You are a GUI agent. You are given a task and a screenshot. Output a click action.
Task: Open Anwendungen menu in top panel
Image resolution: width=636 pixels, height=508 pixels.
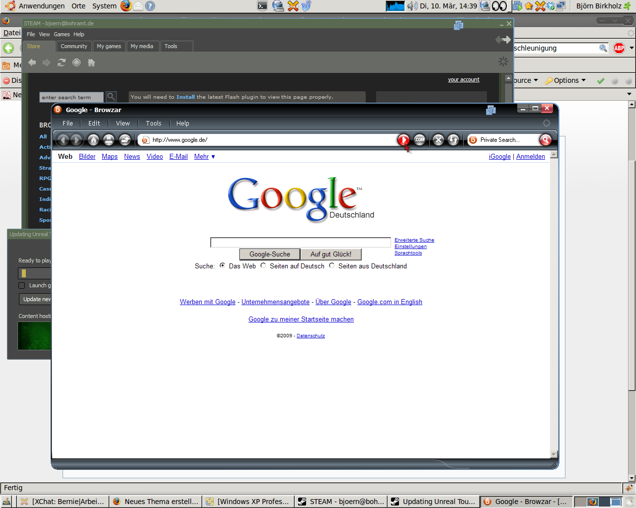point(42,6)
